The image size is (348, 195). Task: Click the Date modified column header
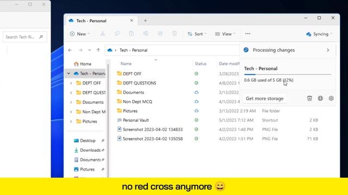[229, 64]
